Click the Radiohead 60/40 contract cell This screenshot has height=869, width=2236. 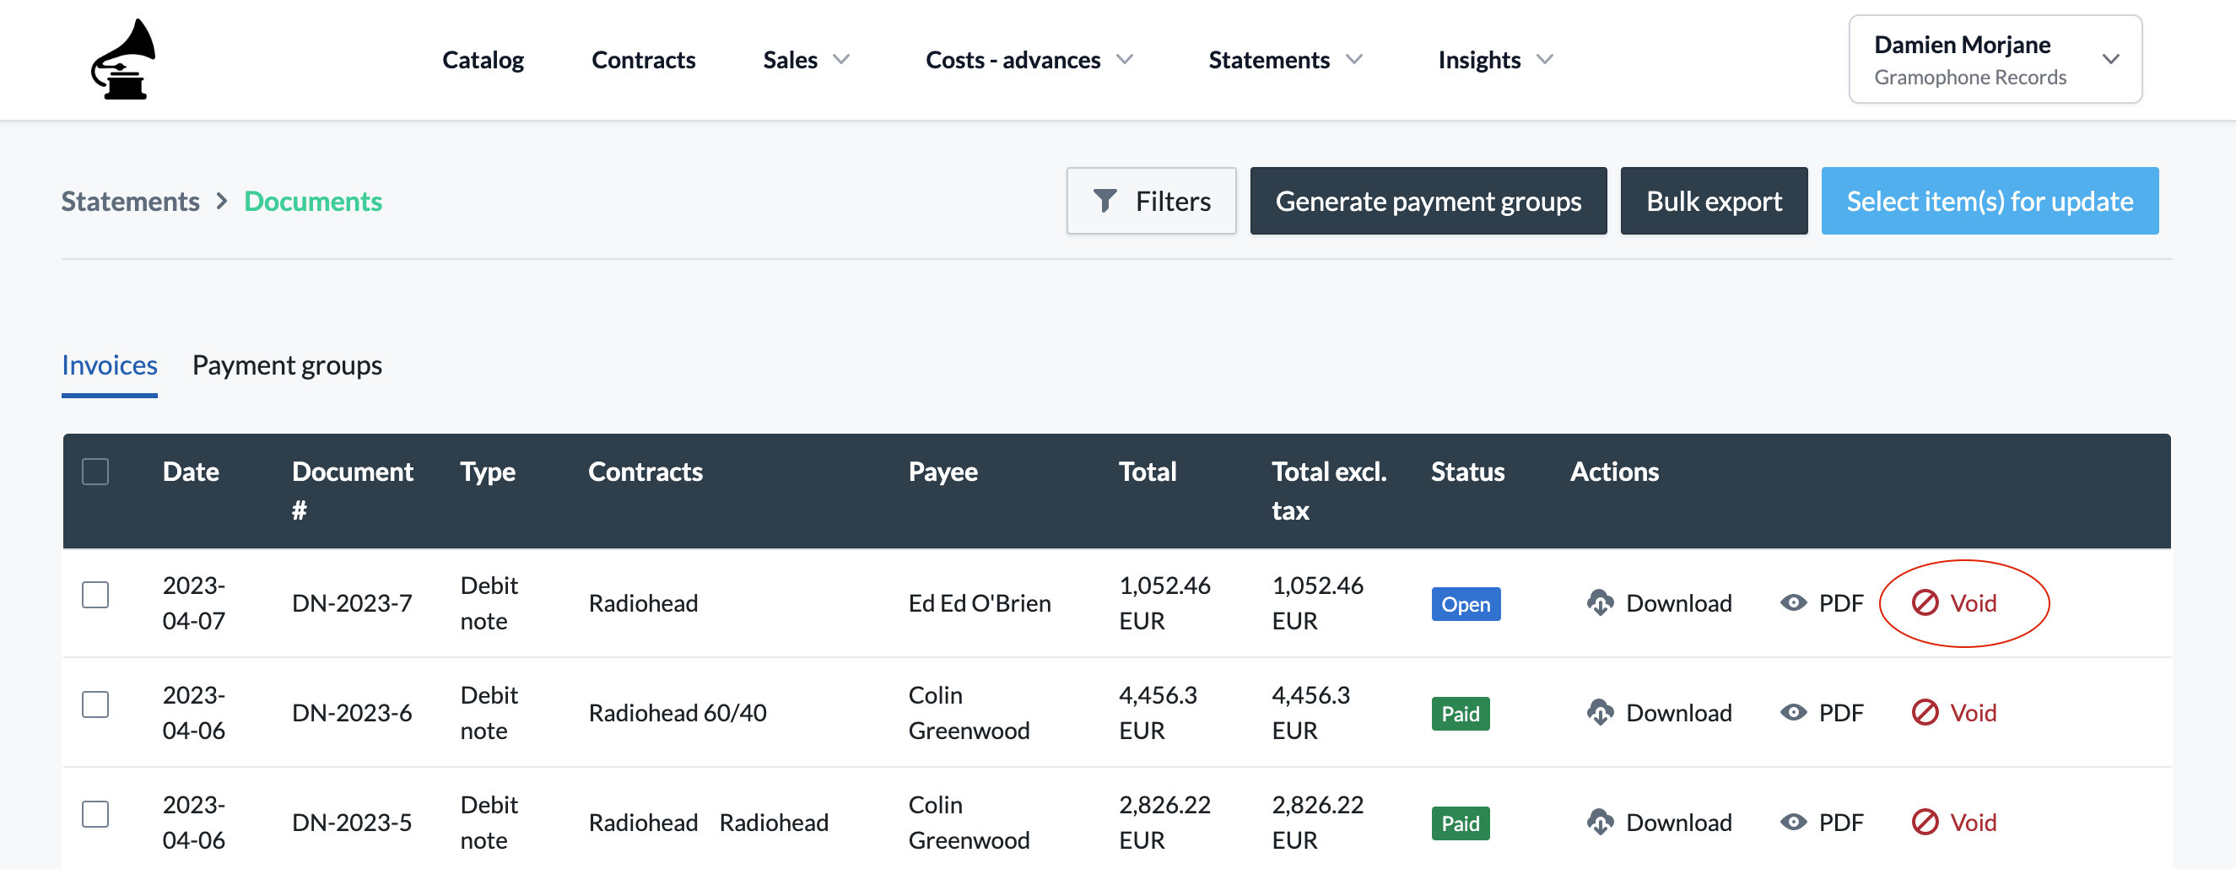[x=677, y=713]
